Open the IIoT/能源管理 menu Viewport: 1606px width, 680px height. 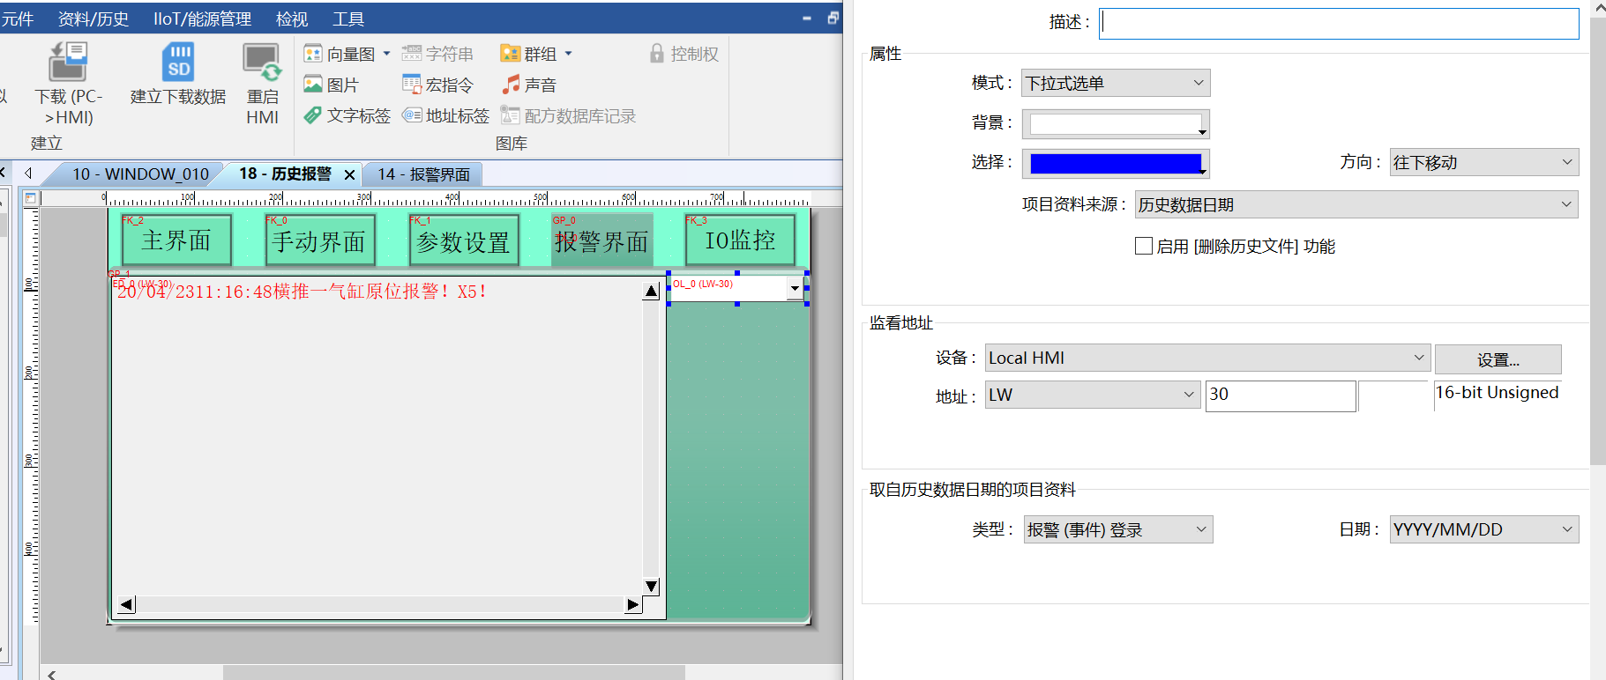click(202, 18)
